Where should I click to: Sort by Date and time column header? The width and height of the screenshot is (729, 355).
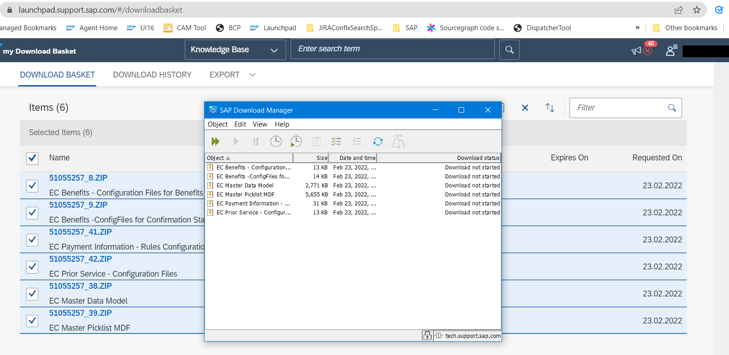click(352, 158)
